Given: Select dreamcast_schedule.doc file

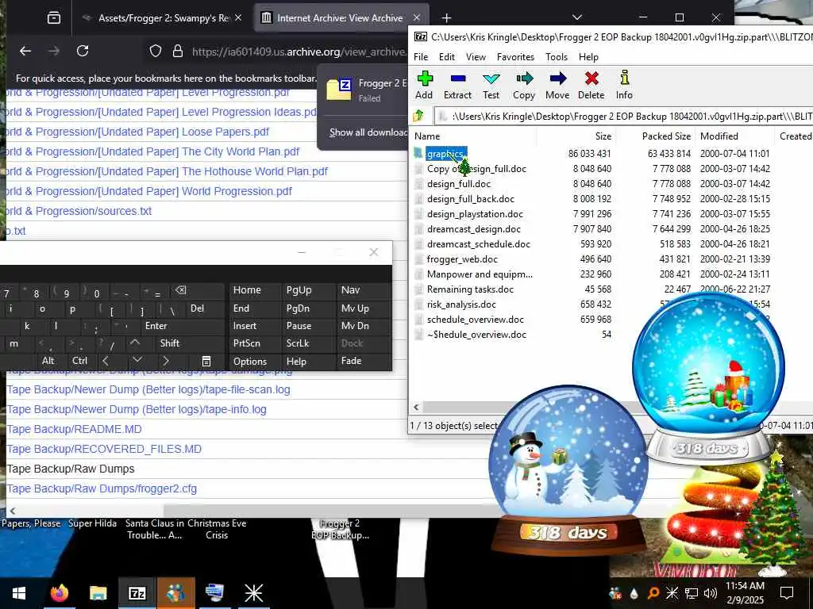Looking at the screenshot, I should pyautogui.click(x=478, y=244).
